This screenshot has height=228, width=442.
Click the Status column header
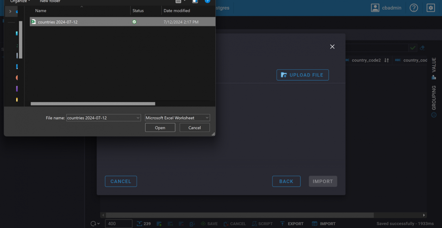pos(138,11)
